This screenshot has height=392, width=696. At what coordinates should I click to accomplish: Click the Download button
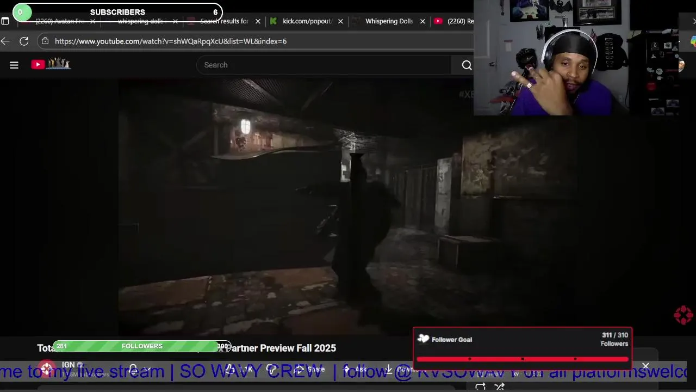[407, 369]
